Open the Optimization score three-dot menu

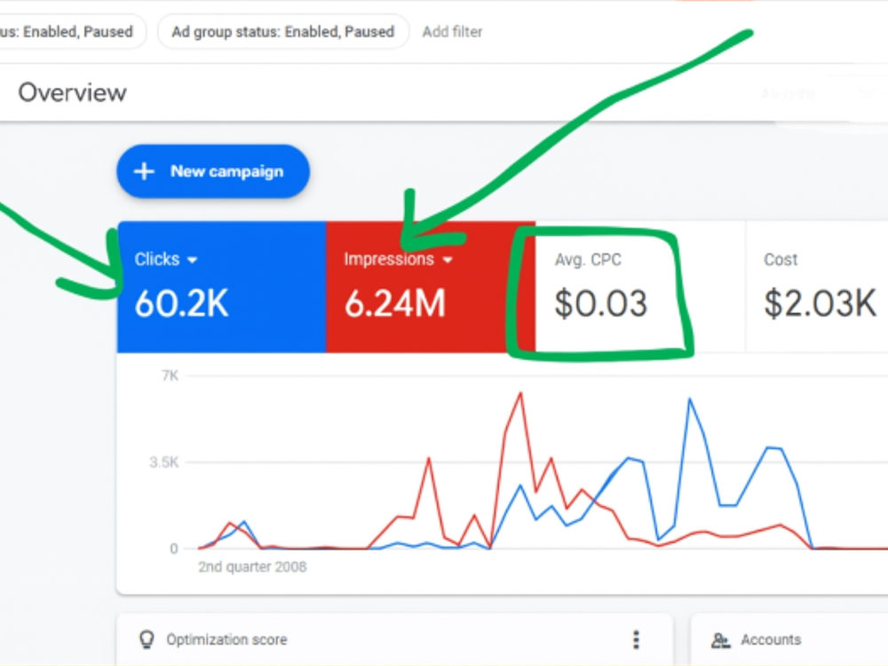pos(636,639)
